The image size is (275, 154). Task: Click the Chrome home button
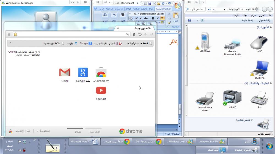click(x=134, y=34)
